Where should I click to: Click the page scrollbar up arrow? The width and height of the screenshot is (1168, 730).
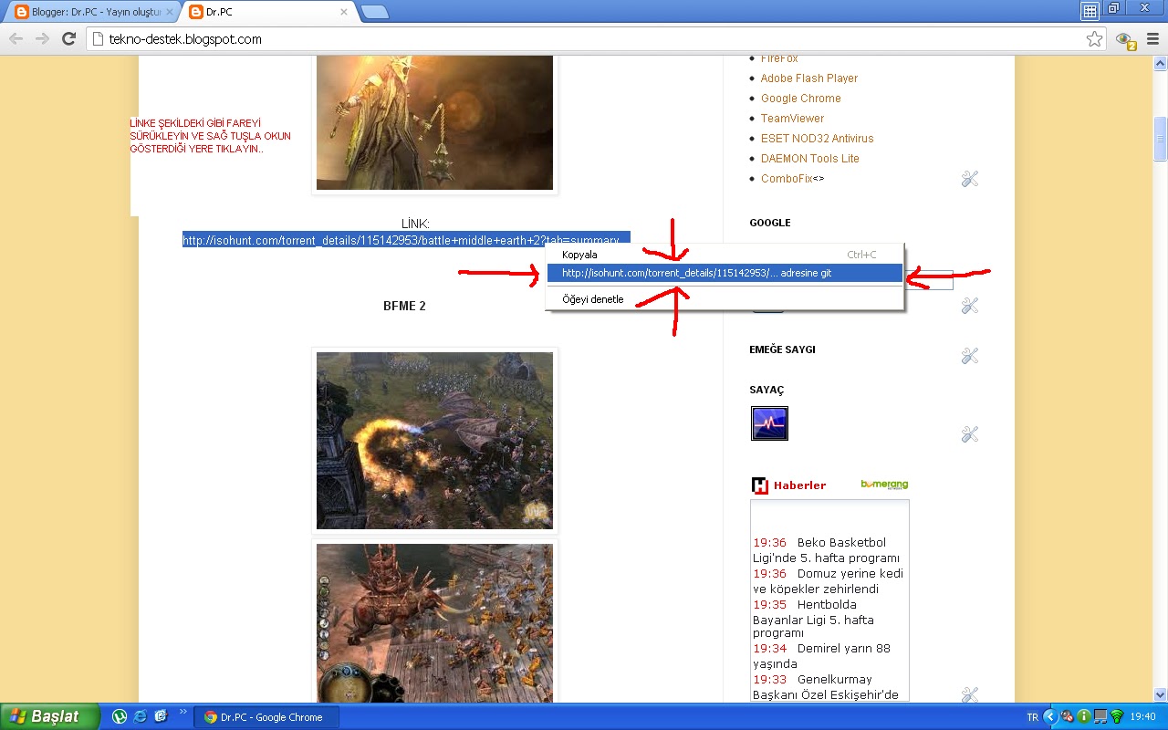pyautogui.click(x=1160, y=62)
